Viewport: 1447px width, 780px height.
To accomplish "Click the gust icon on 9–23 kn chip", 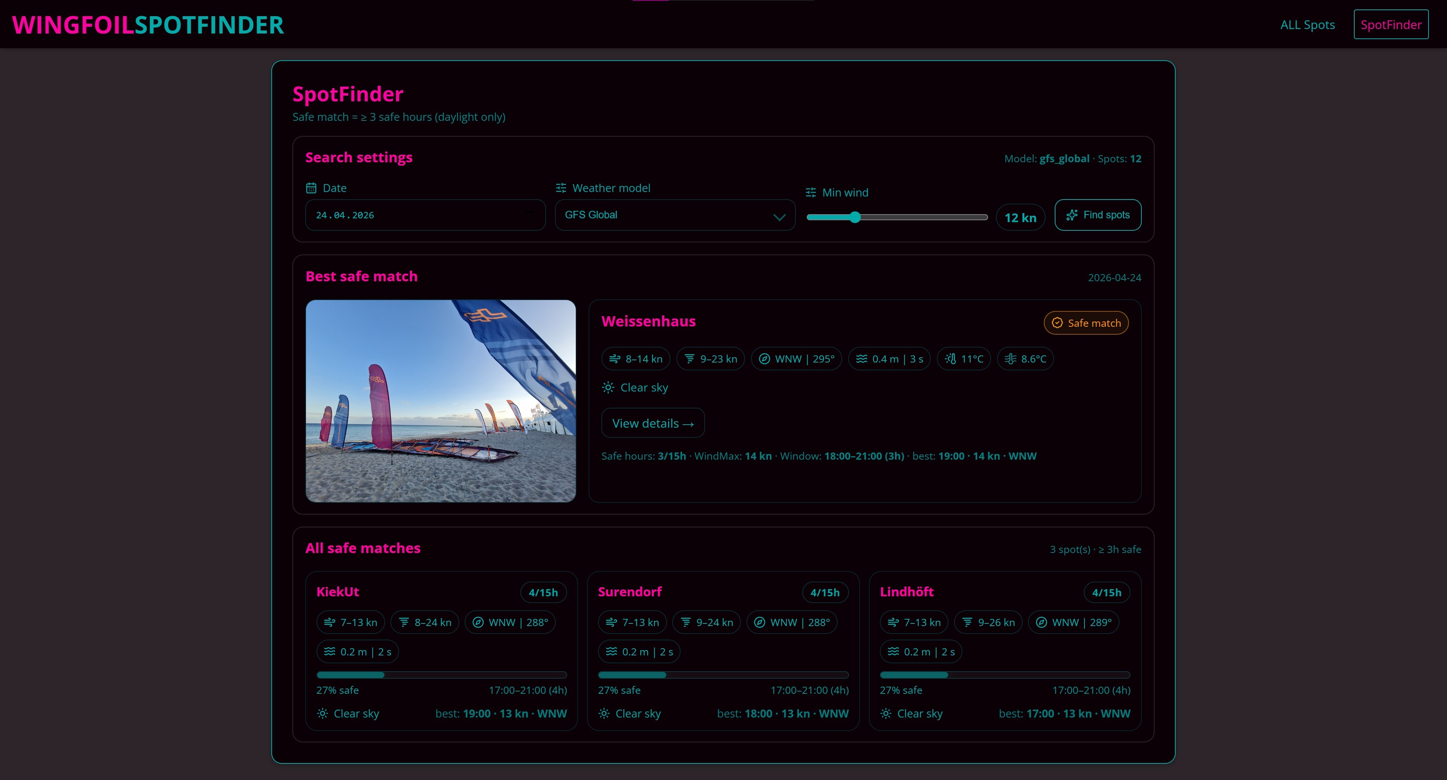I will tap(689, 359).
